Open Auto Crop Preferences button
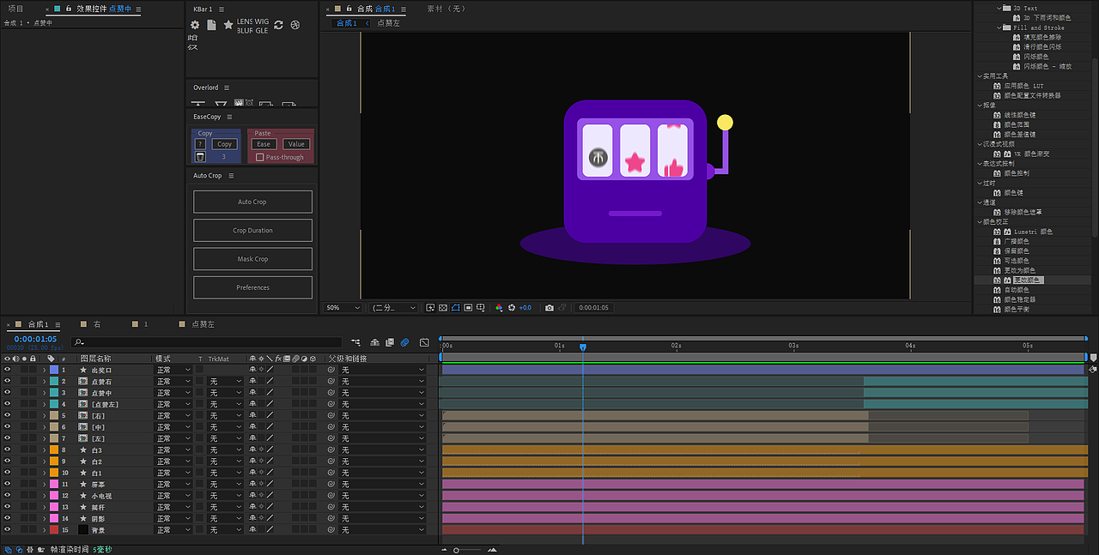Viewport: 1099px width, 555px height. tap(252, 287)
